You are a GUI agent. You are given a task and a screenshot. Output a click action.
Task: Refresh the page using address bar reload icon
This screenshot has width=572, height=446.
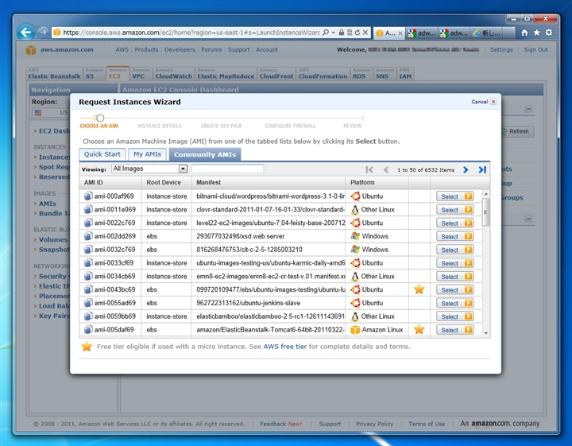pos(357,33)
